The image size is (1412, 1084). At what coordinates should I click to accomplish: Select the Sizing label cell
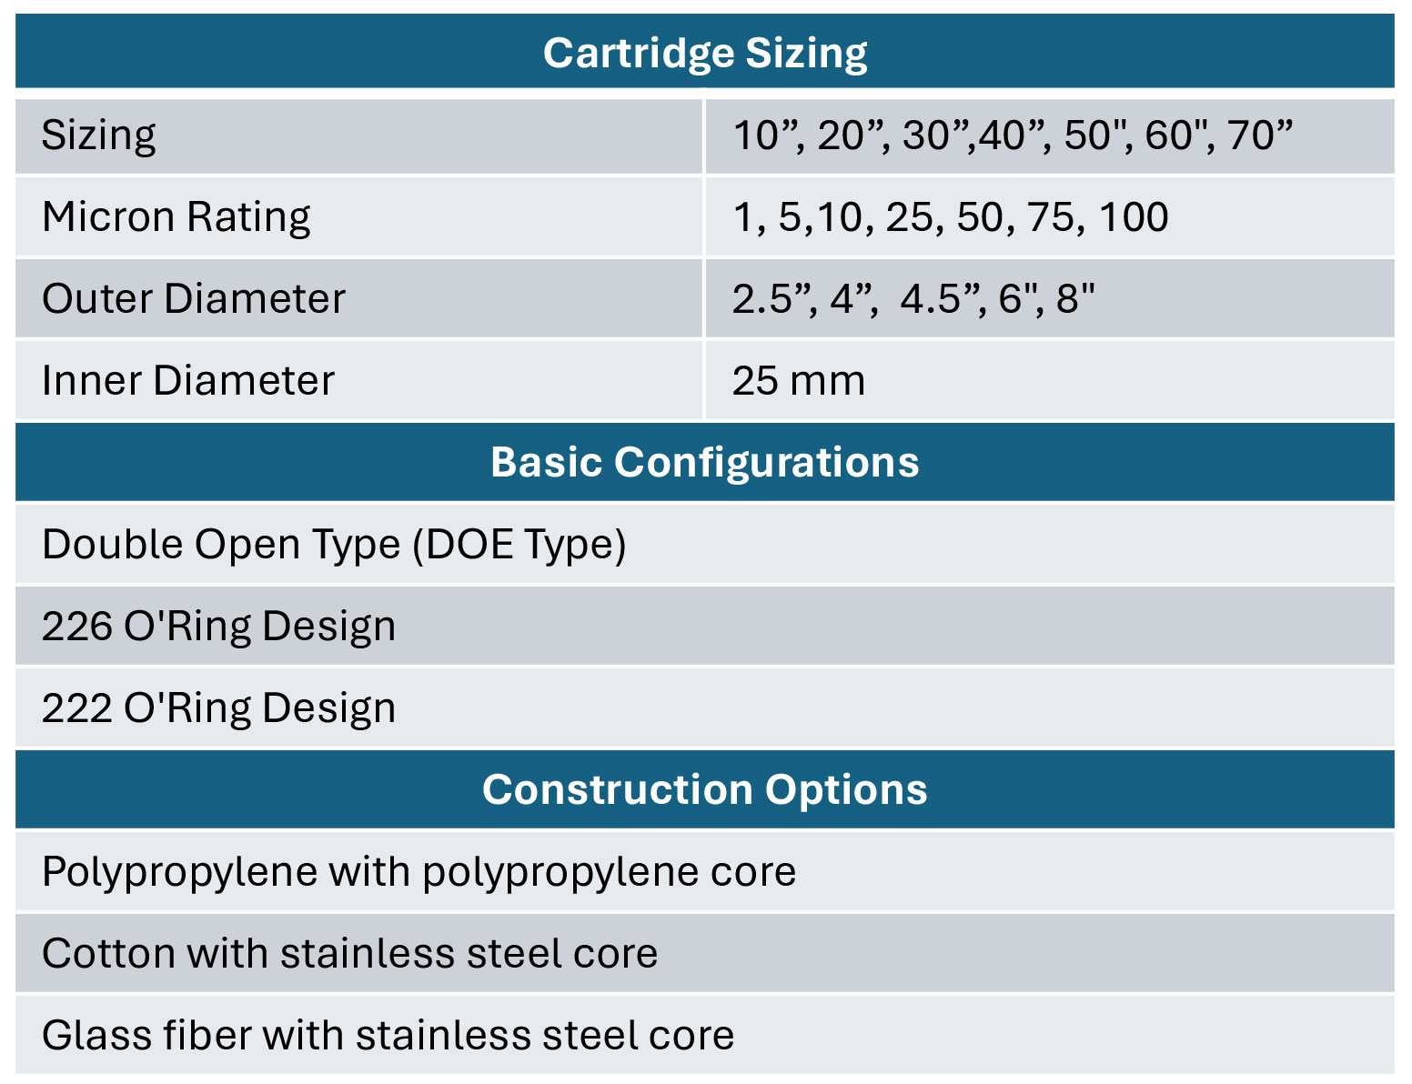click(359, 135)
